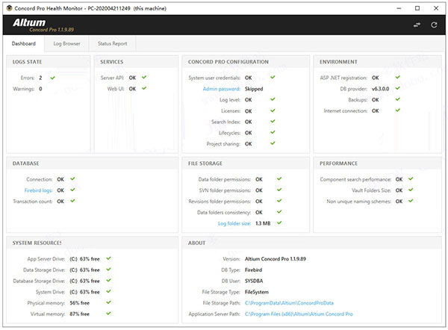Open the Log folder size link
The image size is (448, 330).
234,223
